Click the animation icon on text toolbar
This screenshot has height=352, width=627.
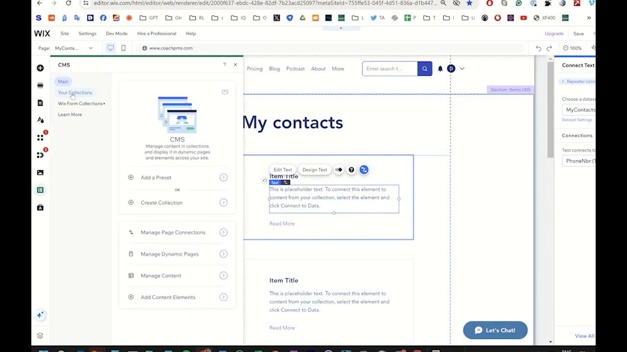click(x=338, y=170)
